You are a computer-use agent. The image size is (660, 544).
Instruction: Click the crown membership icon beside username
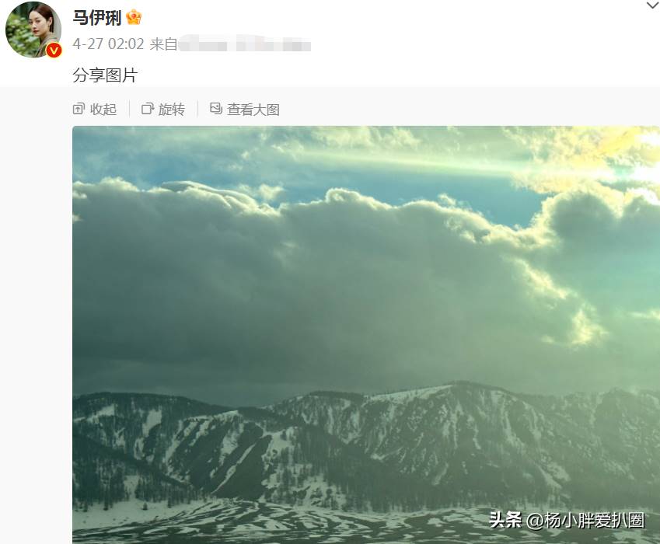(134, 17)
